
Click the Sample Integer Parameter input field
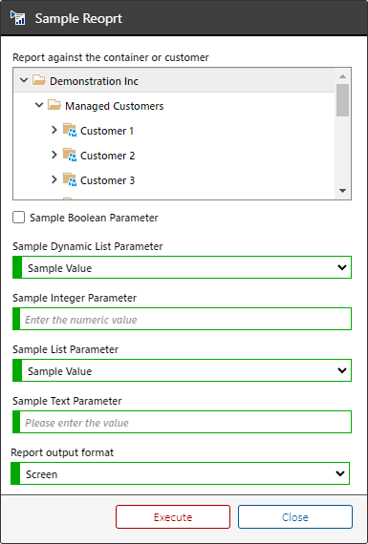(x=183, y=319)
